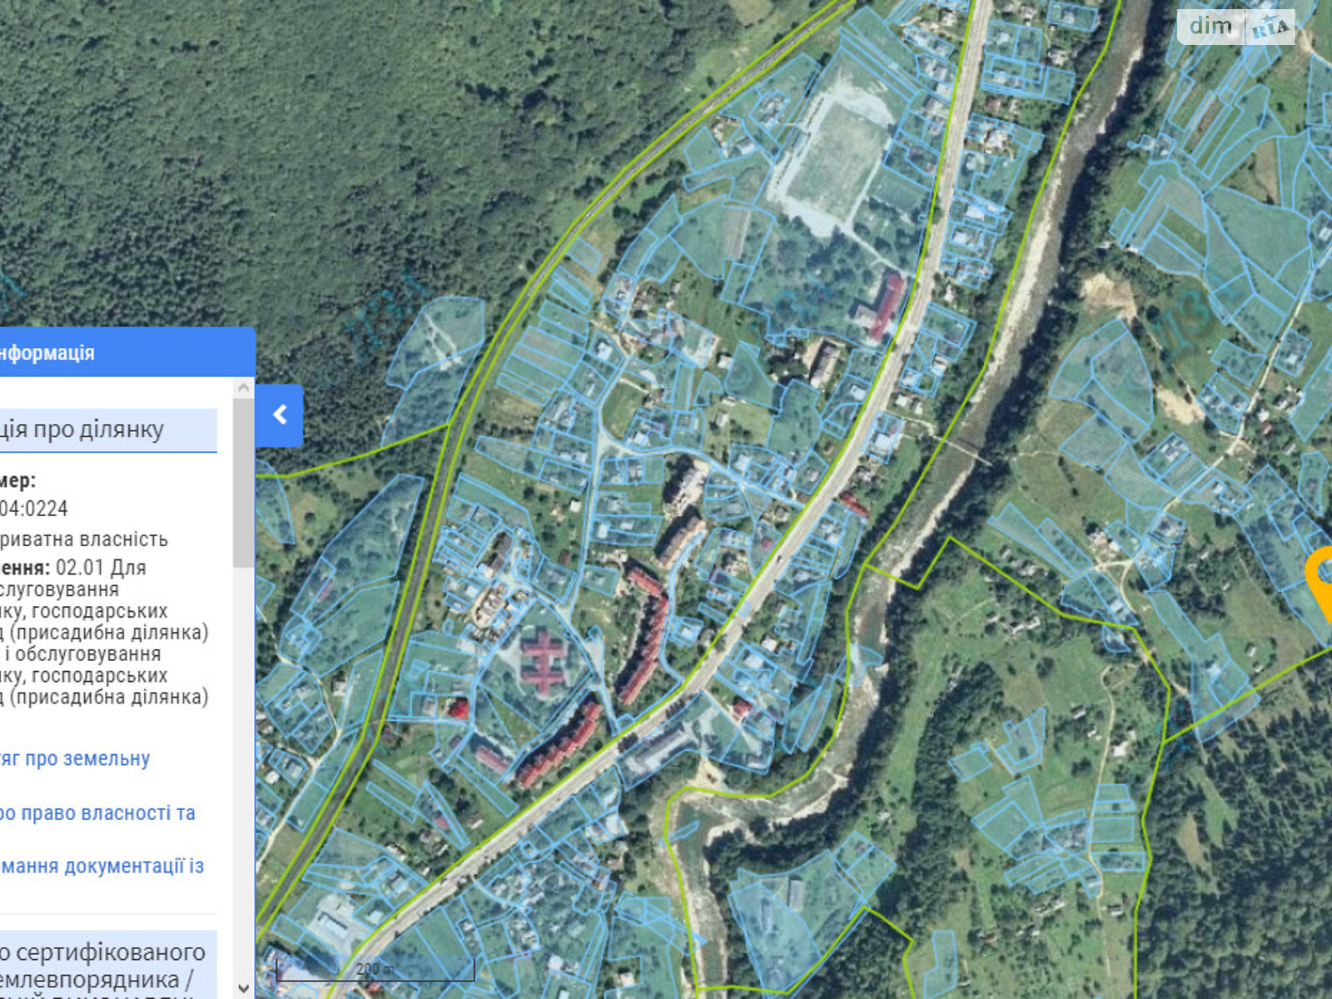Open the 'про право власності та' link
This screenshot has width=1332, height=999.
pos(96,813)
